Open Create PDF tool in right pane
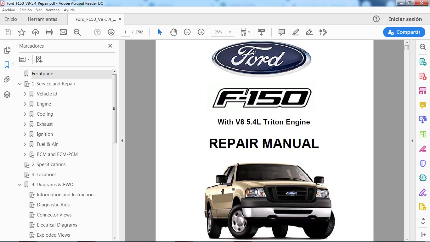 [423, 76]
